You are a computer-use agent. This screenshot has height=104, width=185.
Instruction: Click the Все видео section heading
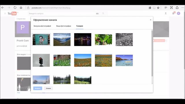pyautogui.click(x=21, y=54)
